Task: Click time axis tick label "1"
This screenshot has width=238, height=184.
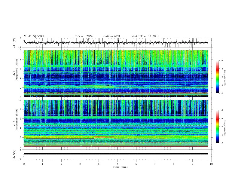Action: click(42, 164)
